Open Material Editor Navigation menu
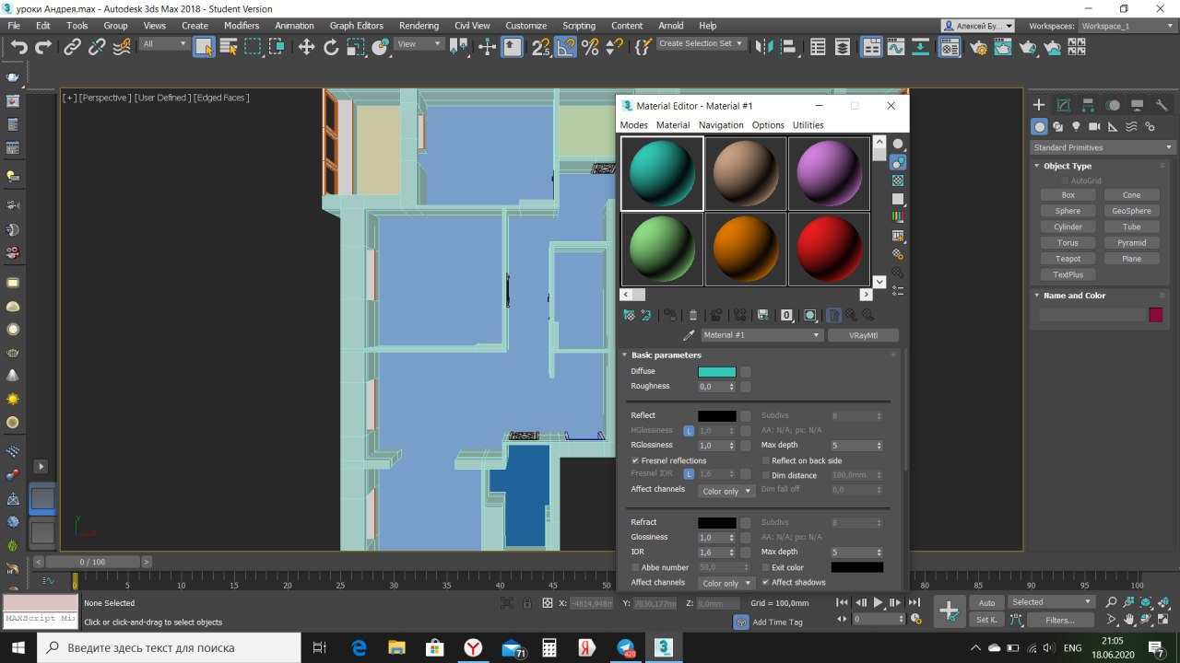Viewport: 1180px width, 663px height. pyautogui.click(x=721, y=125)
